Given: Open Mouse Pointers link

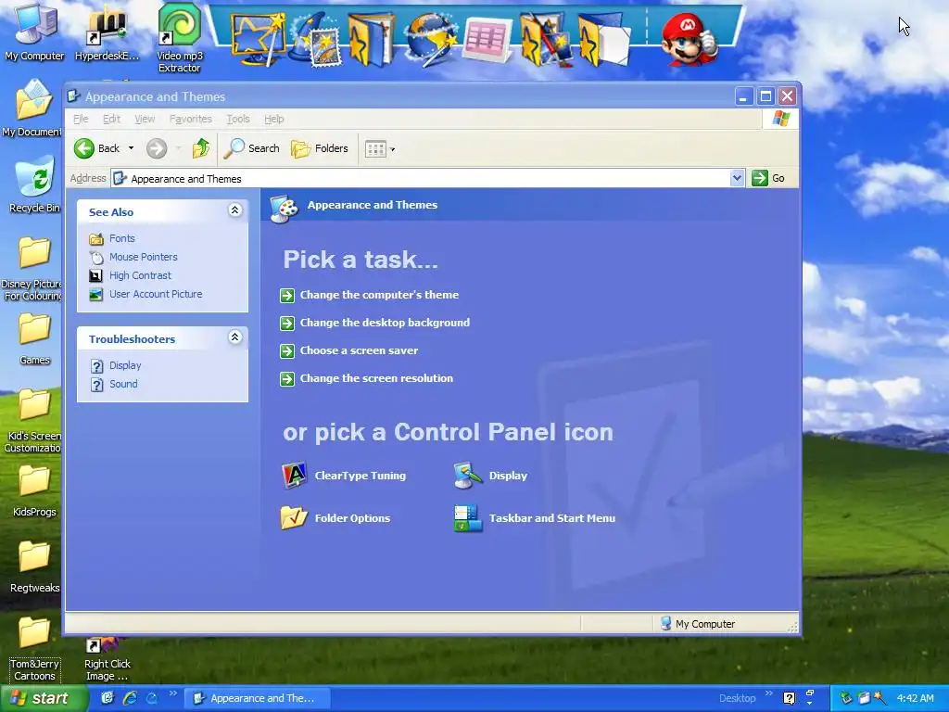Looking at the screenshot, I should pyautogui.click(x=144, y=257).
